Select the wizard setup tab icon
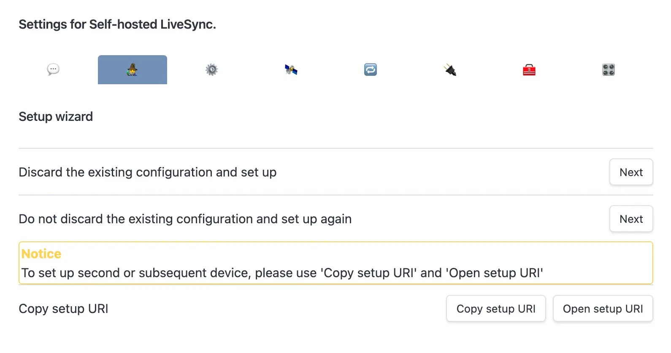Viewport: 671px width, 353px height. click(132, 70)
